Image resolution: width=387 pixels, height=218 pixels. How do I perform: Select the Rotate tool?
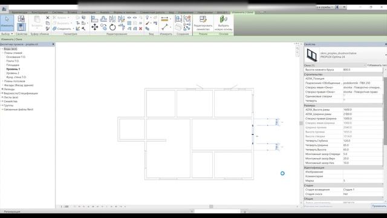[112, 27]
